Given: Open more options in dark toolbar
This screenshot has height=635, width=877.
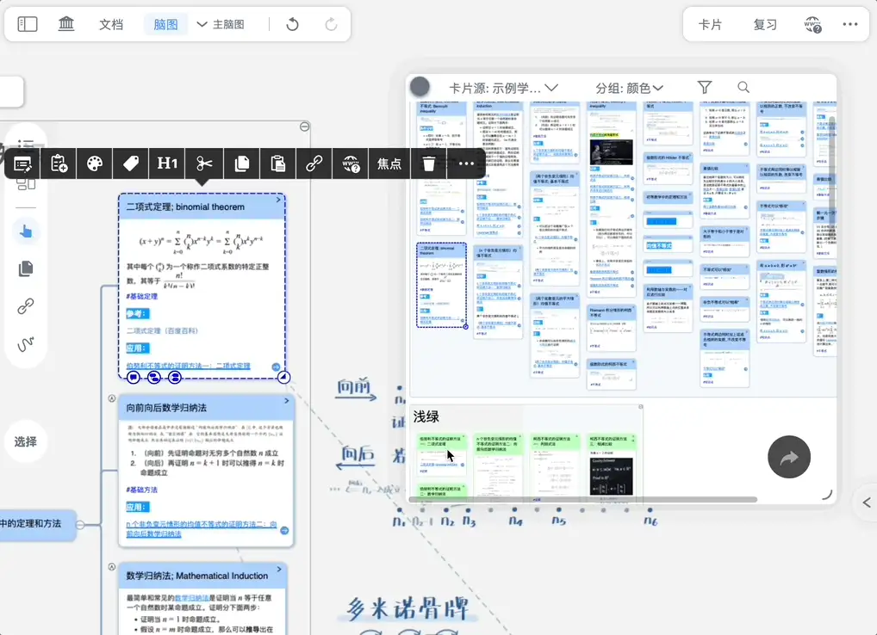Looking at the screenshot, I should click(466, 163).
